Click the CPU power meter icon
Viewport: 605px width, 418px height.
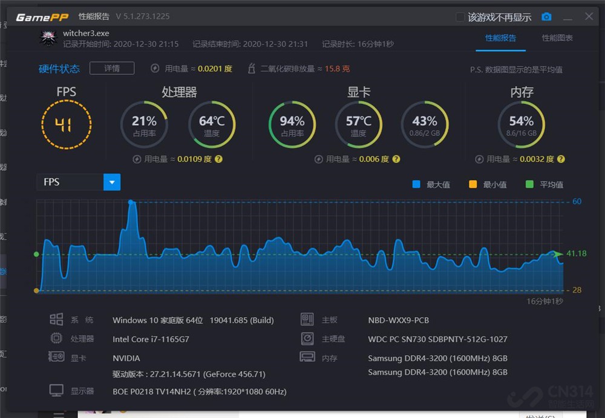137,159
